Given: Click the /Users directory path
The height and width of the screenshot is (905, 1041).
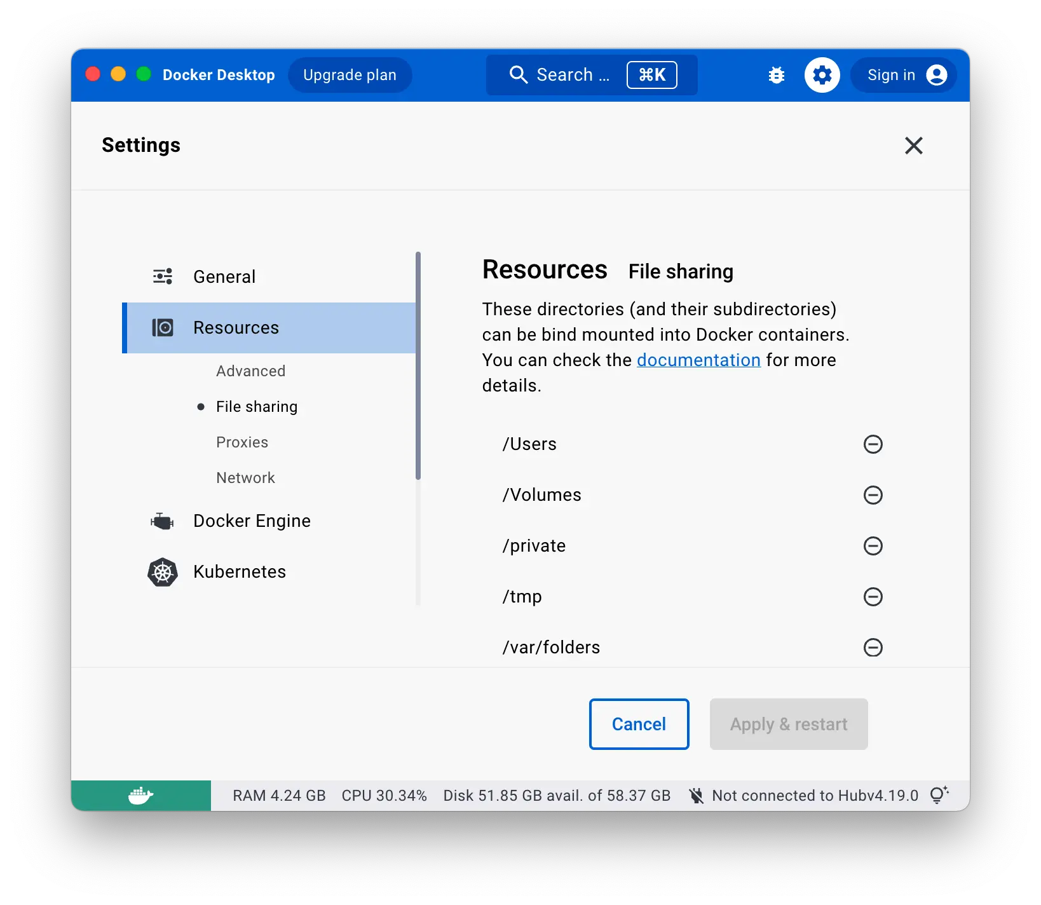Looking at the screenshot, I should [529, 444].
